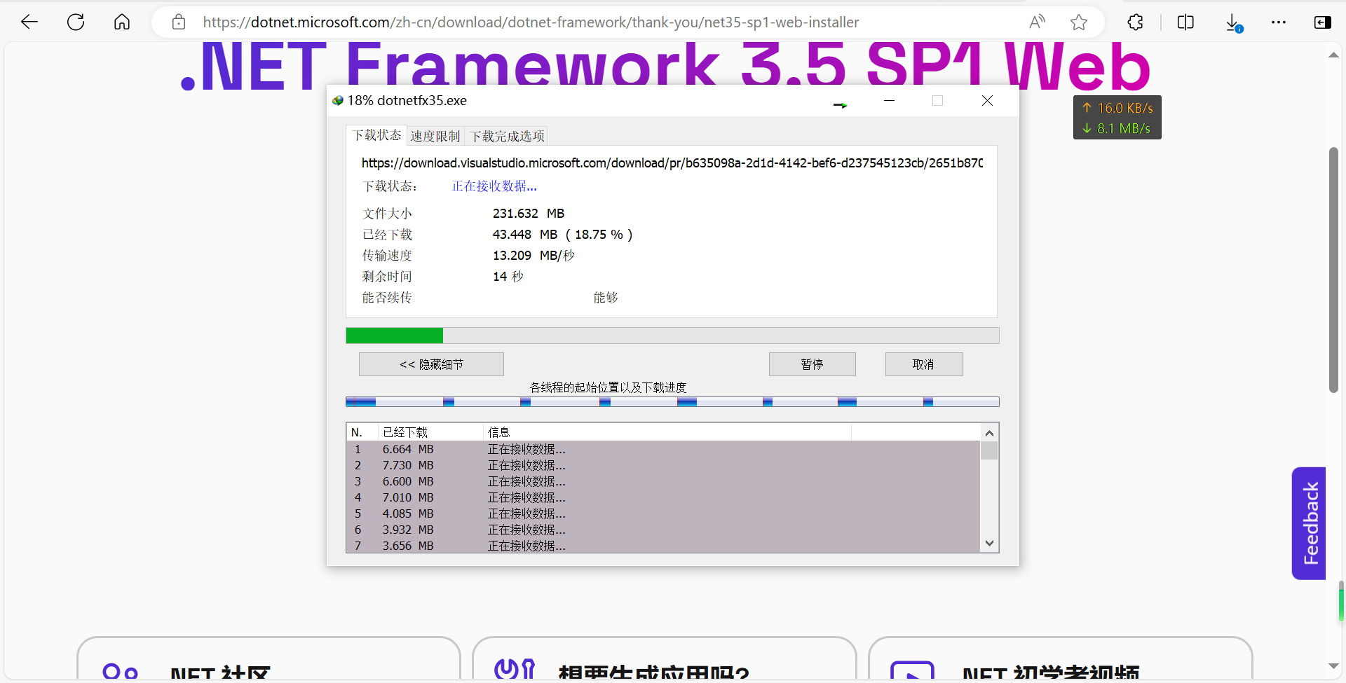The image size is (1346, 683).
Task: Open split screen view in Edge
Action: coord(1185,22)
